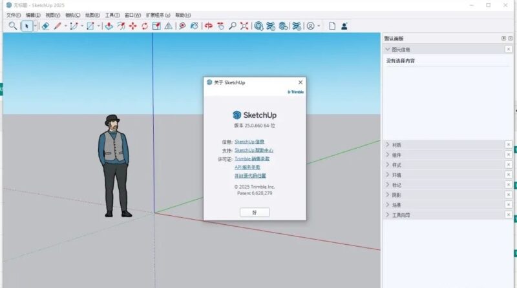This screenshot has width=517, height=288.
Task: Open the 文件(F) menu
Action: [14, 15]
